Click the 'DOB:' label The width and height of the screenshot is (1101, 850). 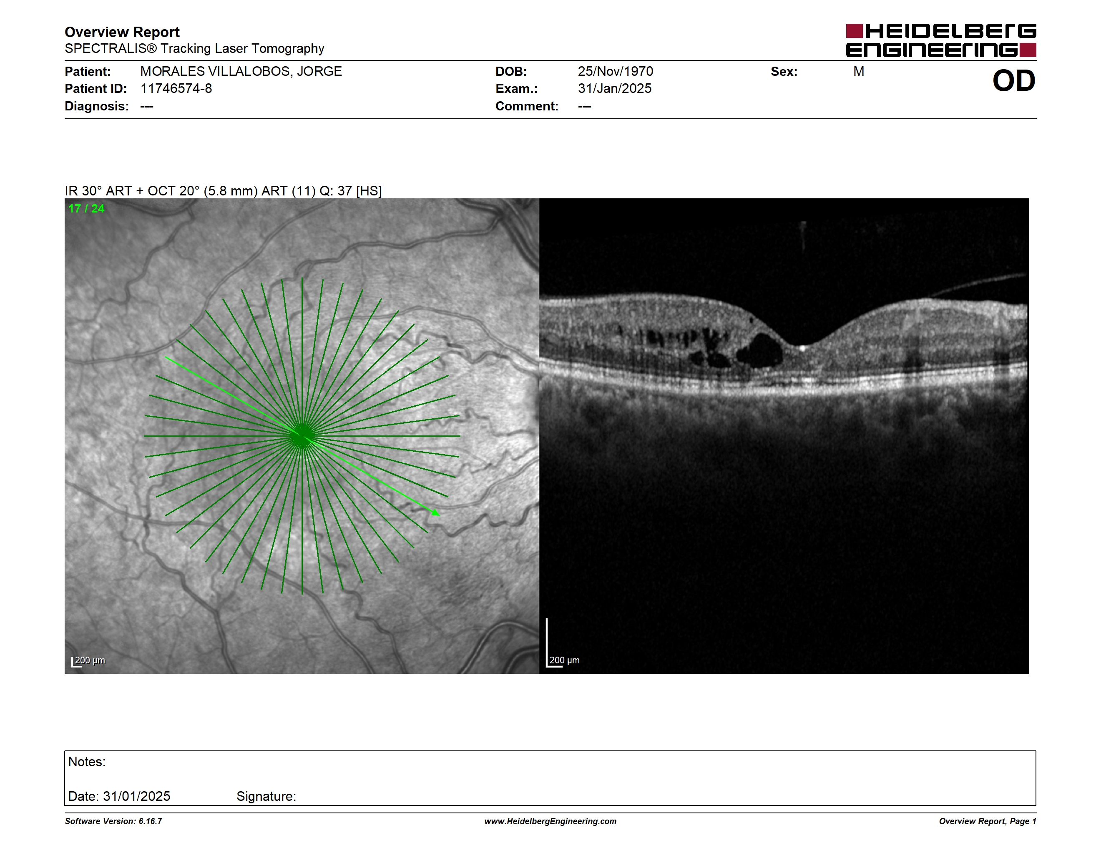point(511,72)
